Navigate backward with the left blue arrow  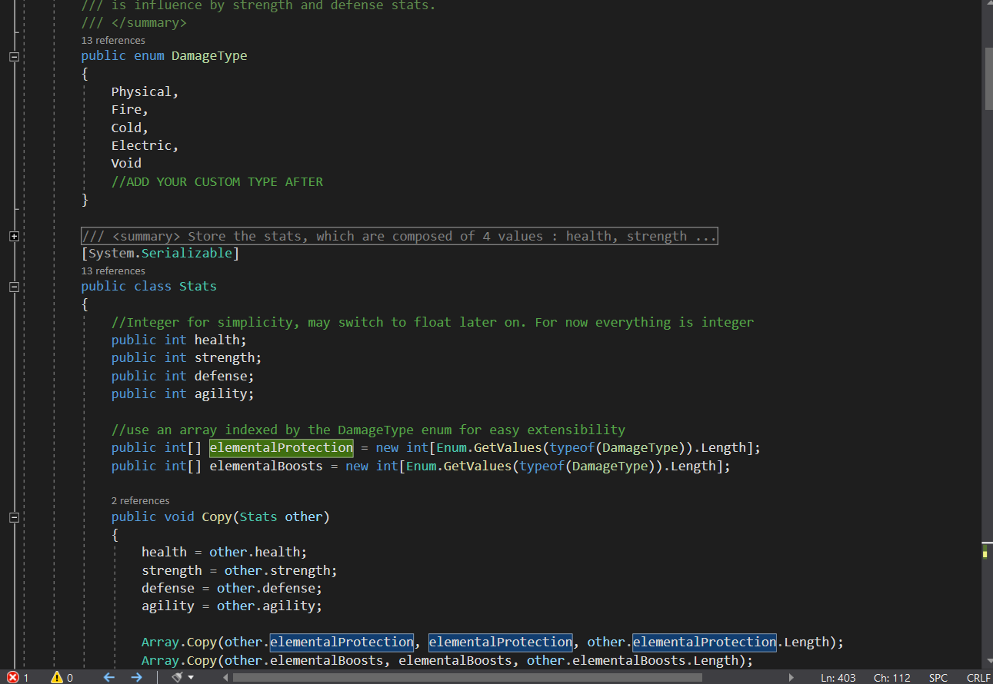(x=108, y=677)
